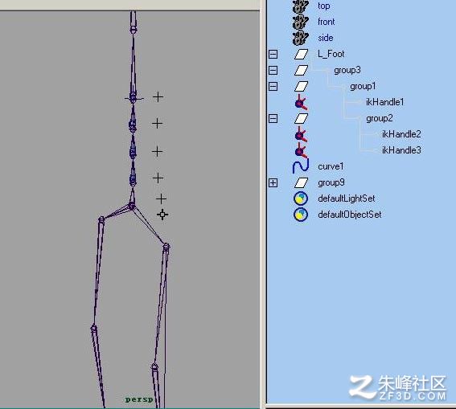
Task: Click the ikHandle3 IK icon
Action: [x=301, y=150]
